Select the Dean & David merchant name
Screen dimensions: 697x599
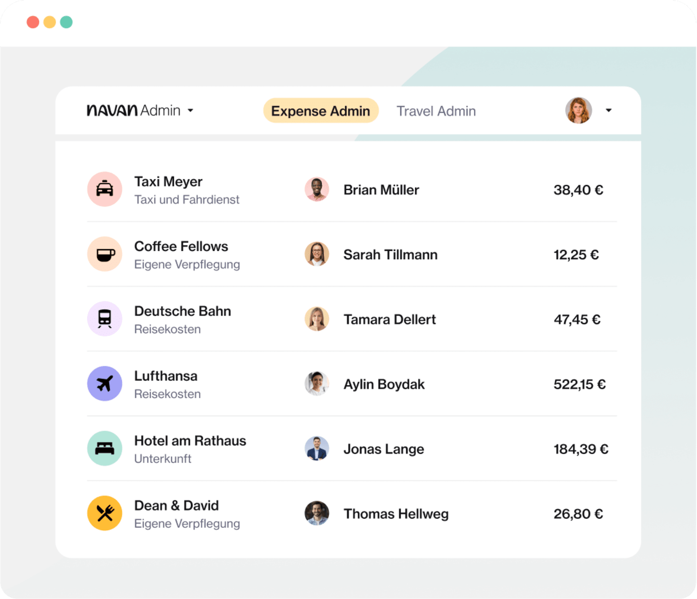click(177, 506)
